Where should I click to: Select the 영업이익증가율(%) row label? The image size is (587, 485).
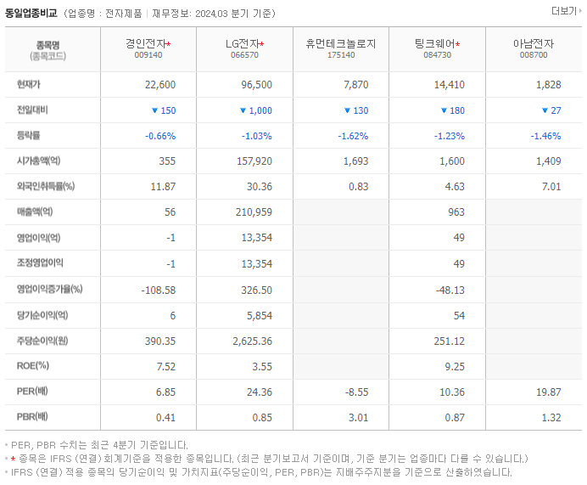coord(49,289)
